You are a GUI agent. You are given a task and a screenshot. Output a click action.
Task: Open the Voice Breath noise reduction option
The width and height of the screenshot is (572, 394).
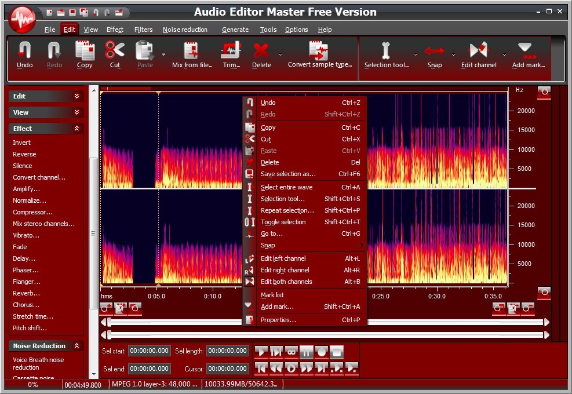click(38, 363)
